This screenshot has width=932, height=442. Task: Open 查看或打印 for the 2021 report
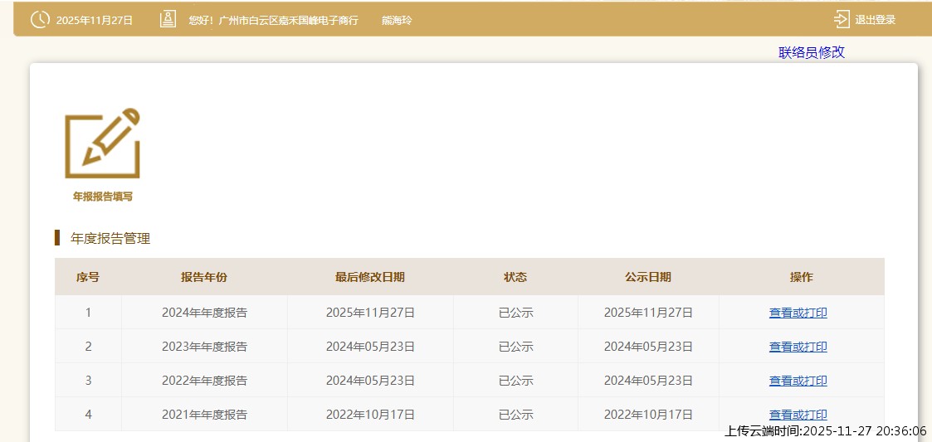(798, 414)
